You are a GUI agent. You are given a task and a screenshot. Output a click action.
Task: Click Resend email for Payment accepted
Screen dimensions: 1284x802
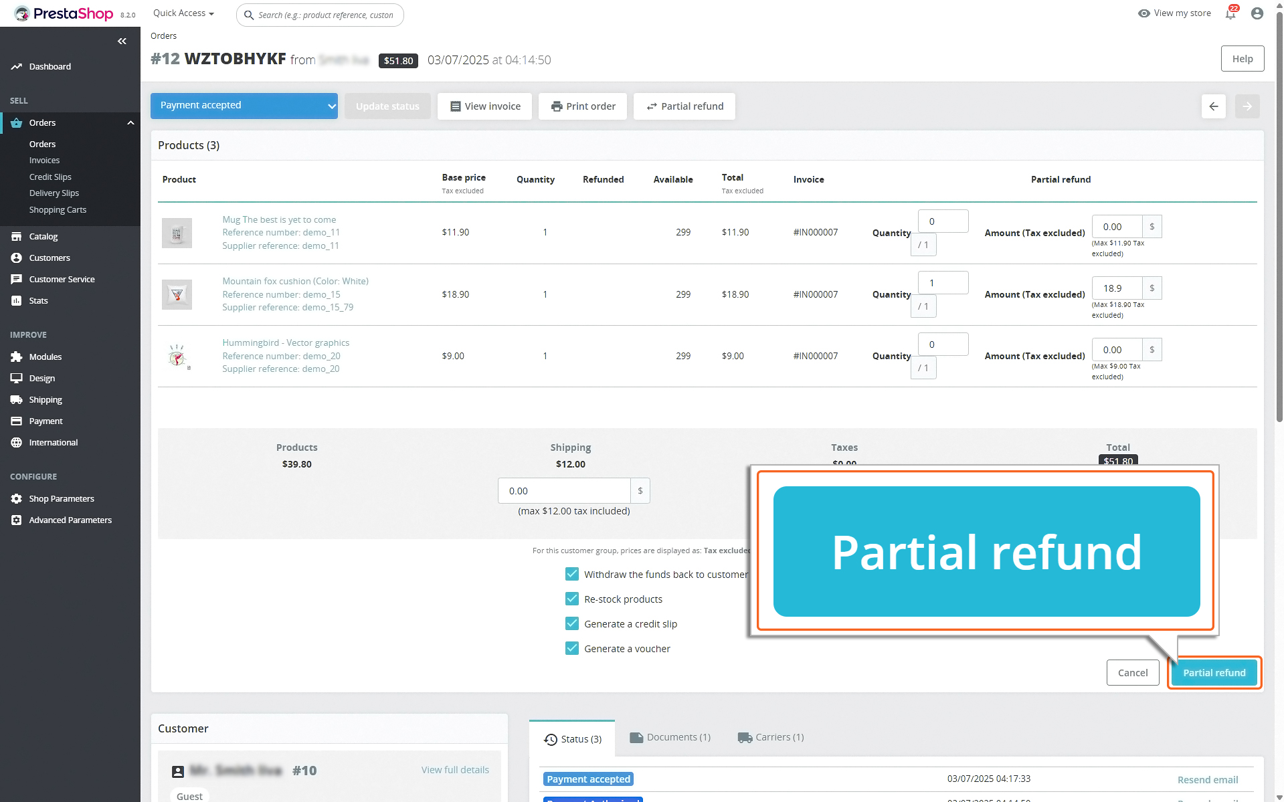tap(1208, 780)
